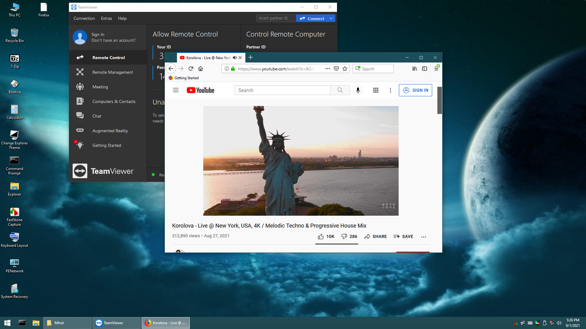This screenshot has width=586, height=329.
Task: Open Windows Start menu
Action: (7, 323)
